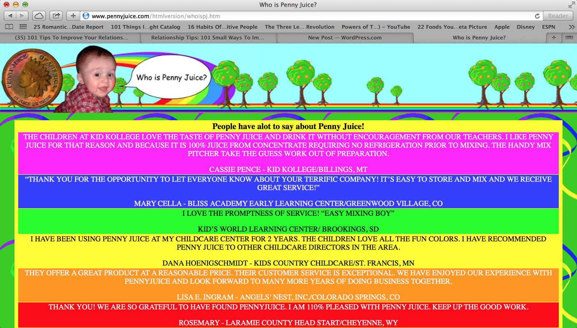Show the Reading List book icon
This screenshot has height=328, width=577.
pyautogui.click(x=9, y=27)
